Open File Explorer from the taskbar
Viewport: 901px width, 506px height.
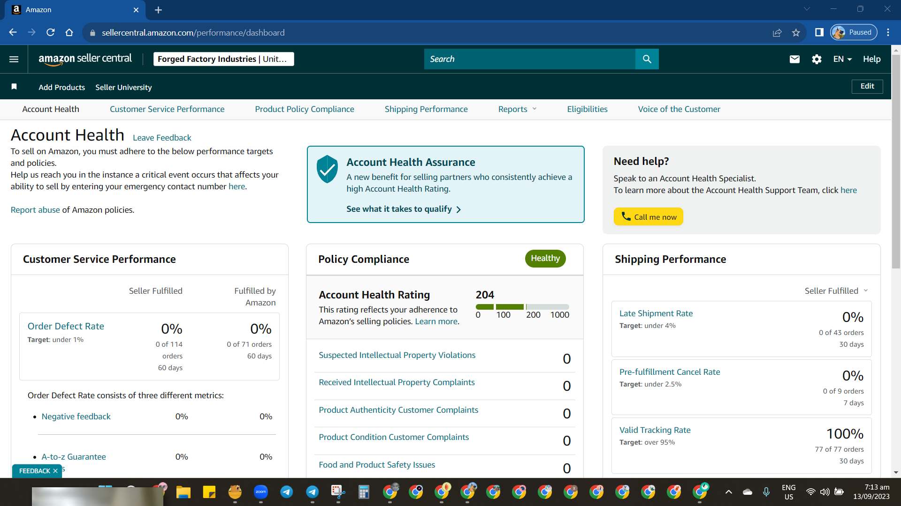coord(183,492)
